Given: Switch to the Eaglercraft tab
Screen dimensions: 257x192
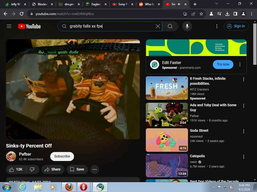Looking at the screenshot, I should pyautogui.click(x=96, y=4).
